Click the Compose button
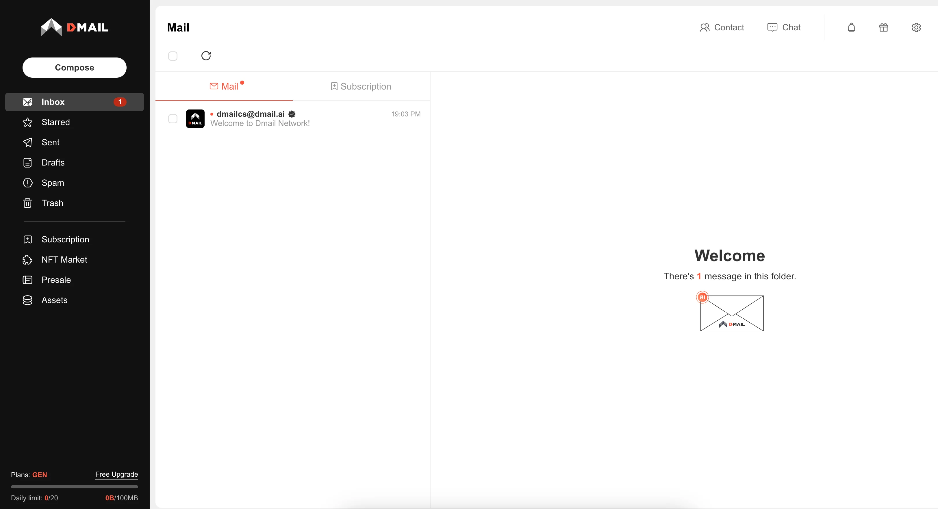The image size is (938, 509). pos(74,68)
